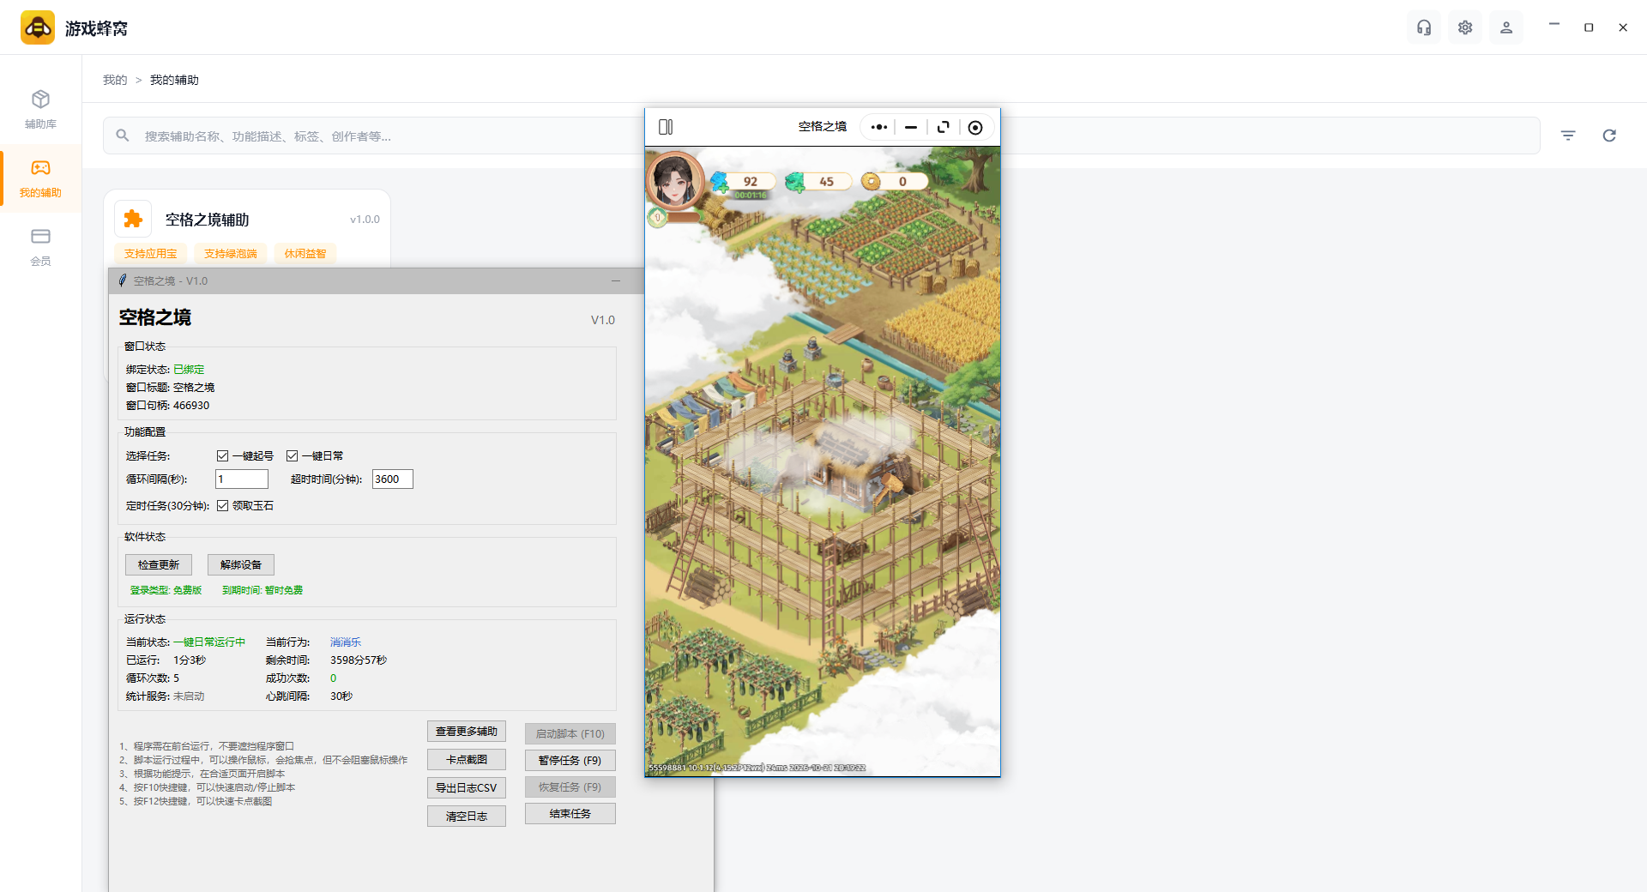This screenshot has width=1647, height=892.
Task: Refresh the assistant list
Action: tap(1609, 136)
